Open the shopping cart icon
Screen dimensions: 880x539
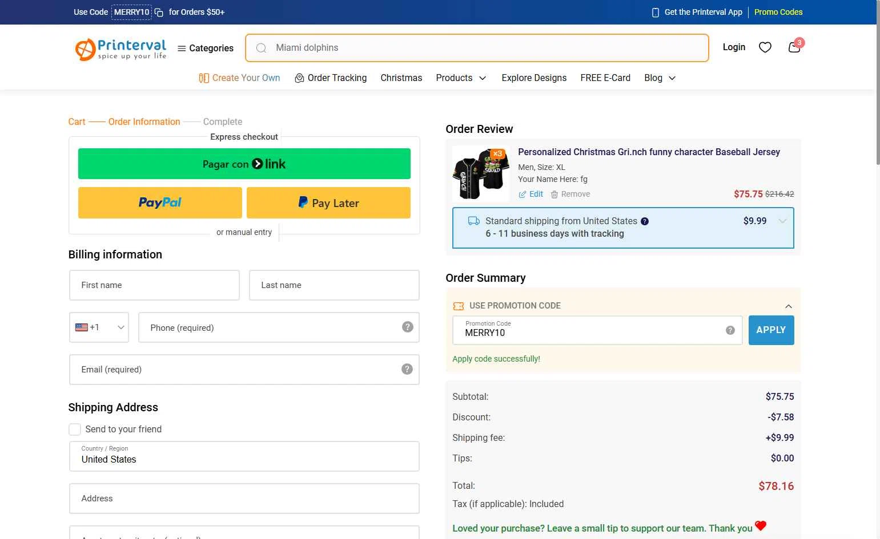[794, 47]
